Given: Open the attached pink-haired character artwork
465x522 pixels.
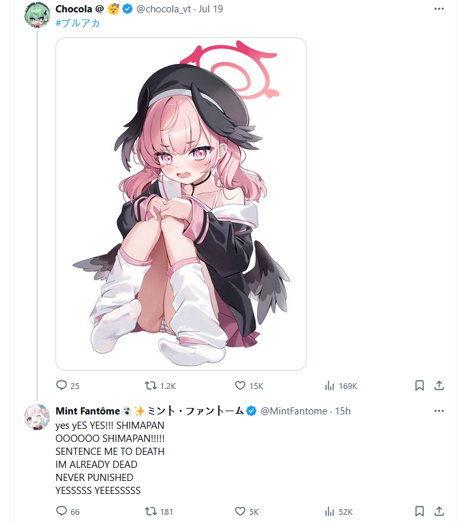Looking at the screenshot, I should [181, 204].
